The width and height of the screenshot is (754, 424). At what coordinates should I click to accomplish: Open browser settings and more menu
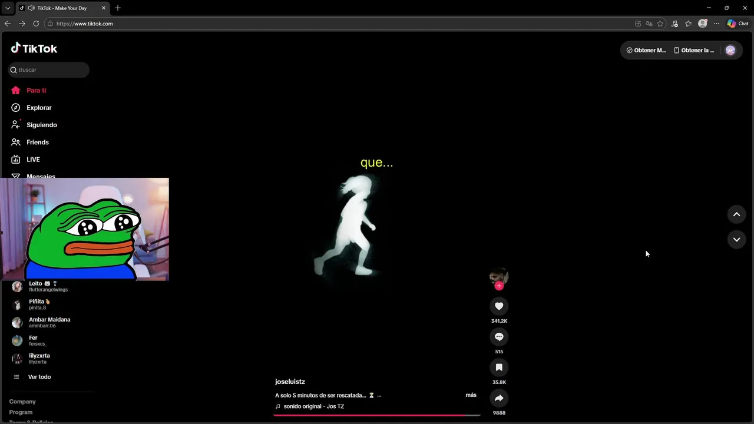(716, 24)
